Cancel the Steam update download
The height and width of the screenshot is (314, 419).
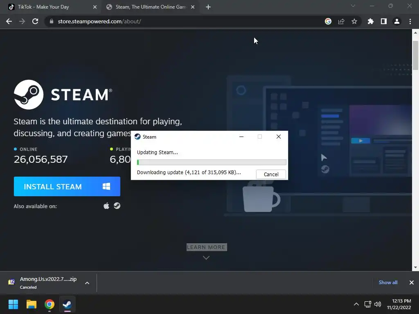271,174
